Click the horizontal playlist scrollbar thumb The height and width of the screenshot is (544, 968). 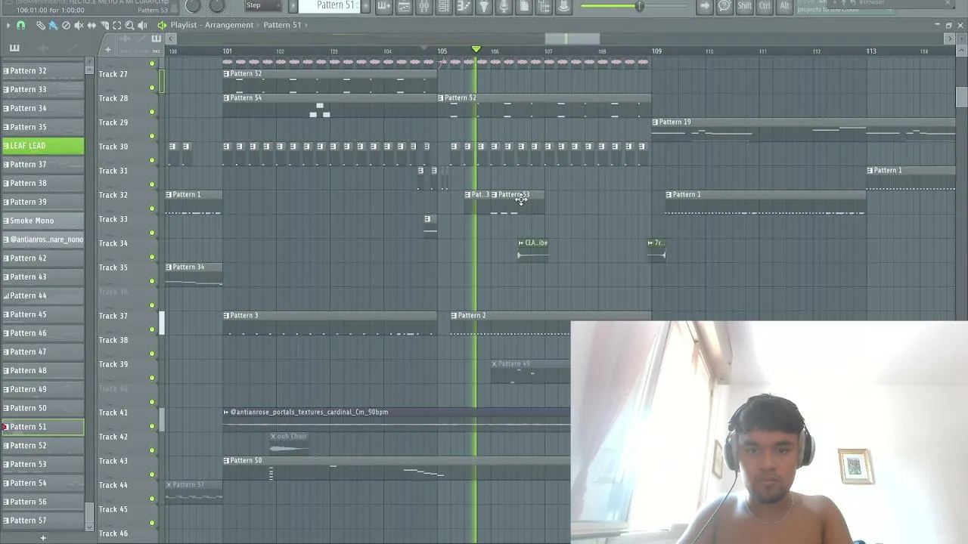pos(572,39)
